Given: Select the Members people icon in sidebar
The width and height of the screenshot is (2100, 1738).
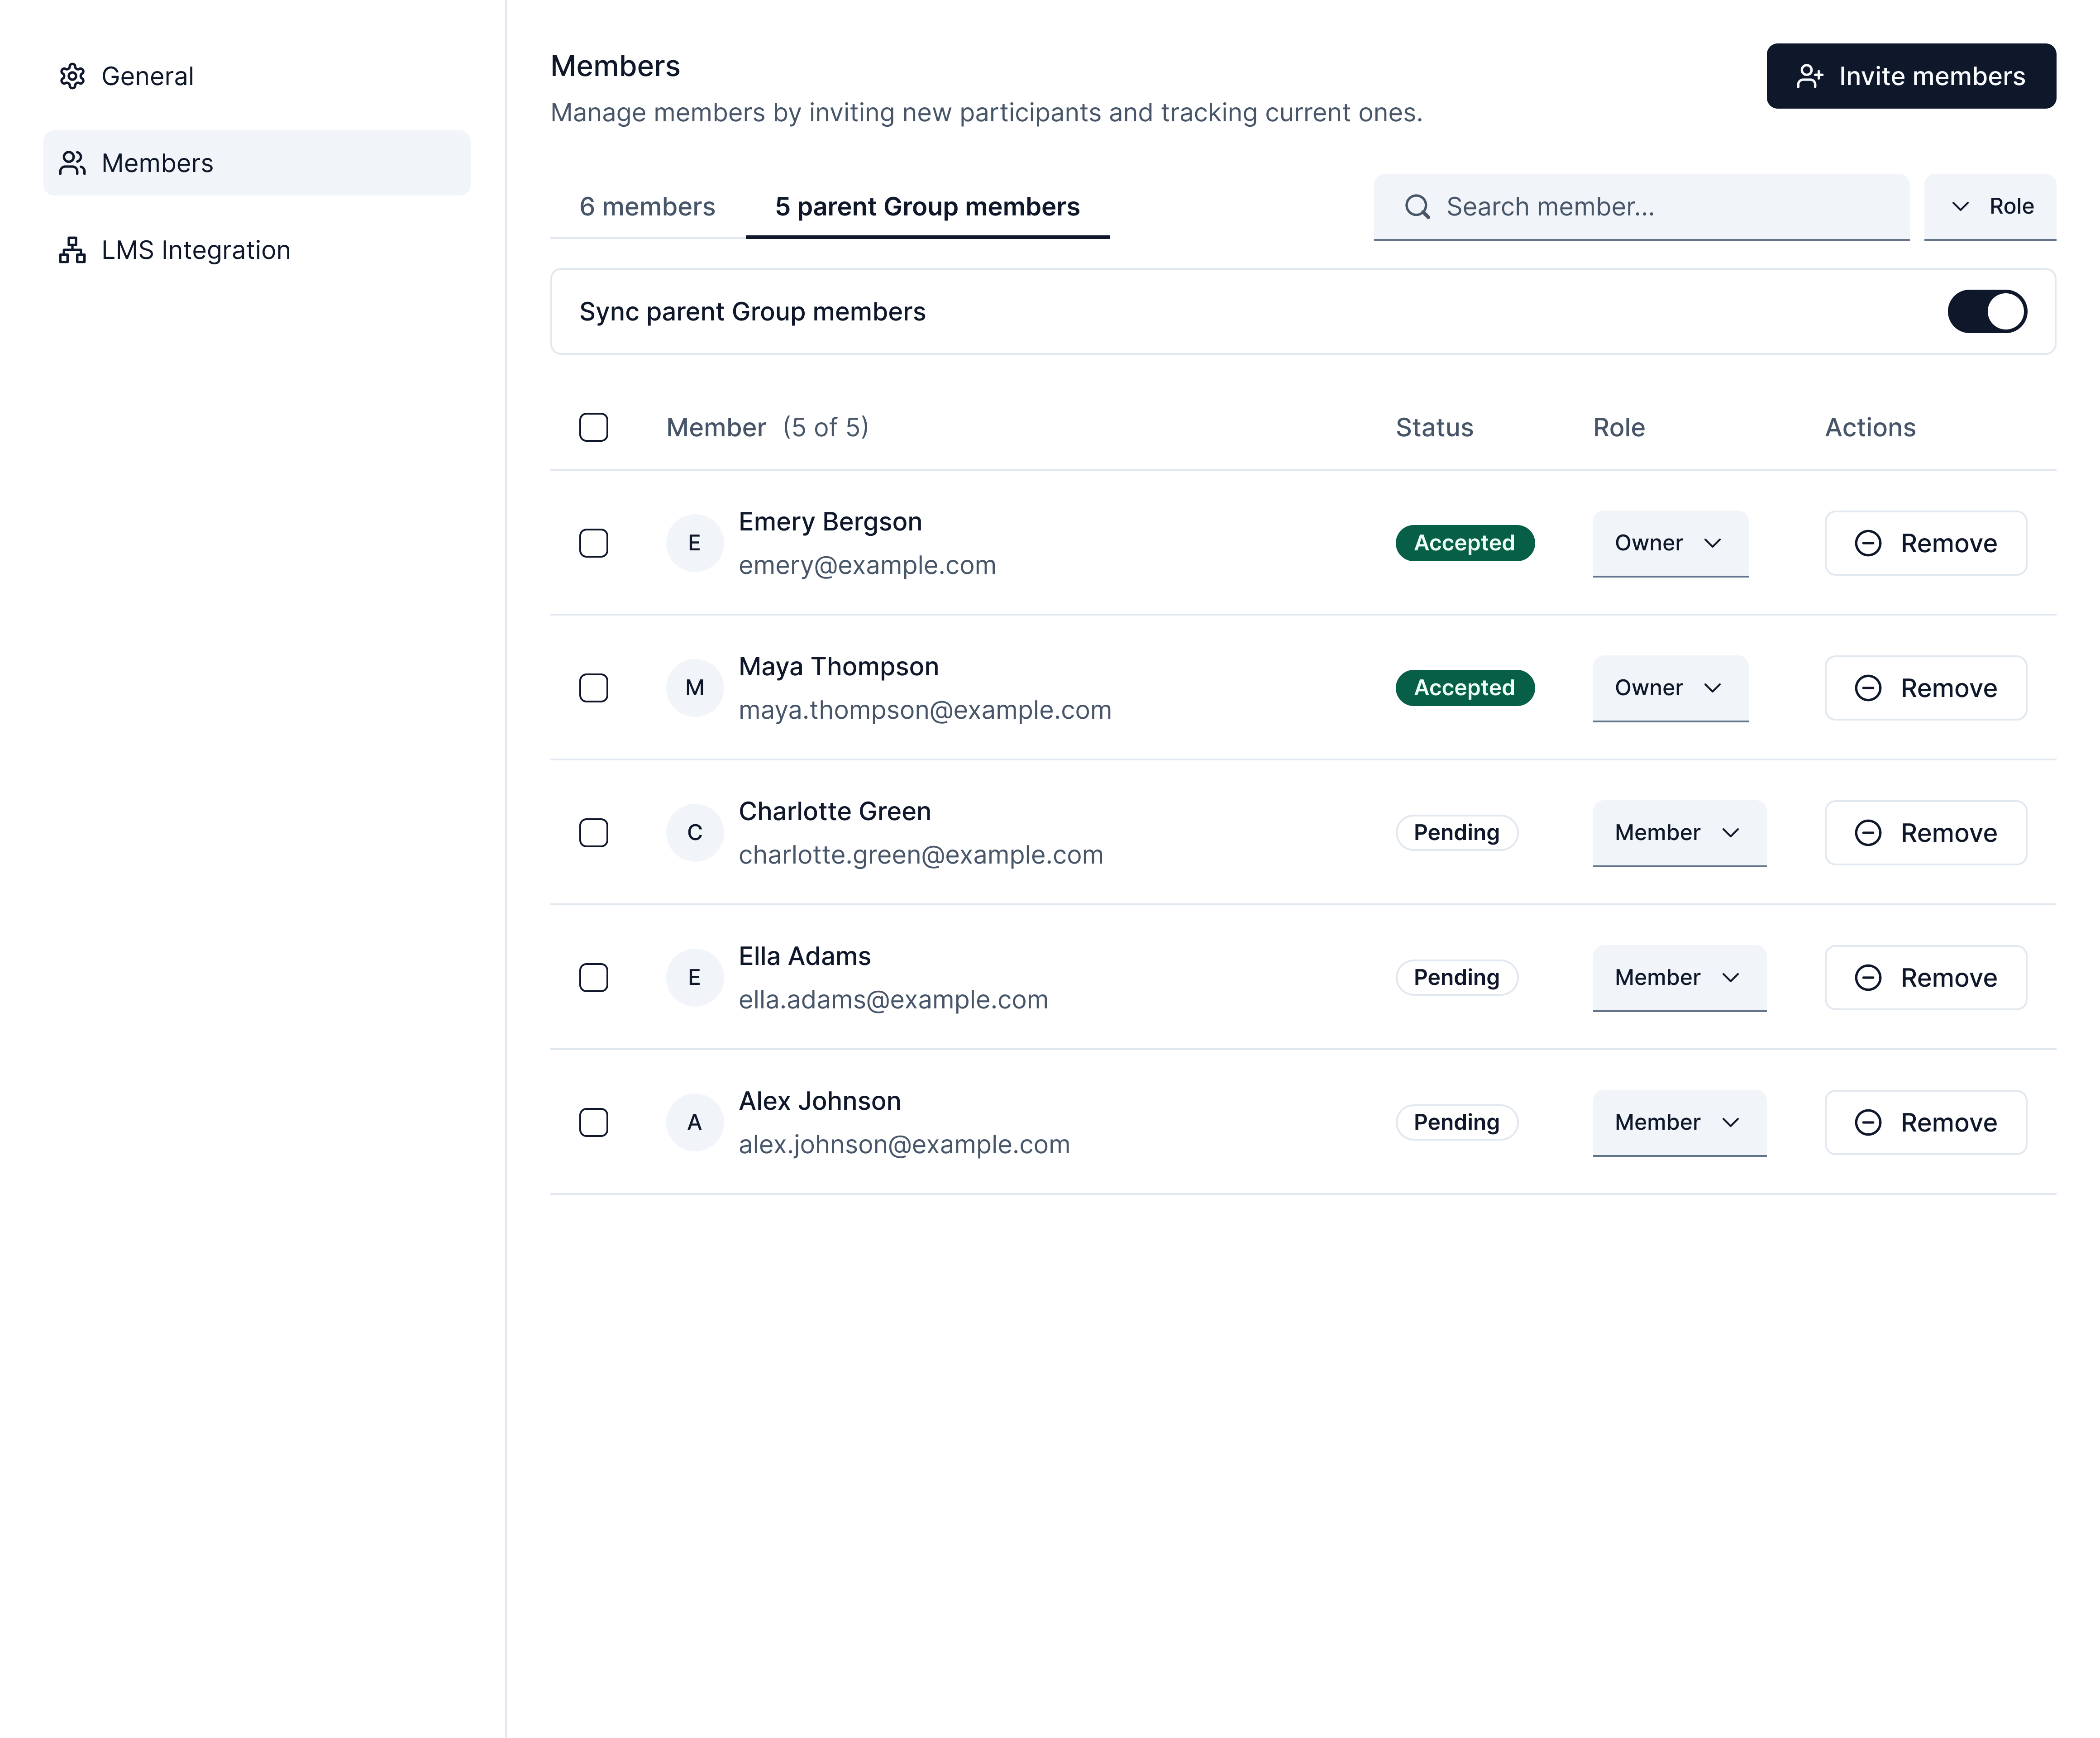Looking at the screenshot, I should (x=73, y=162).
